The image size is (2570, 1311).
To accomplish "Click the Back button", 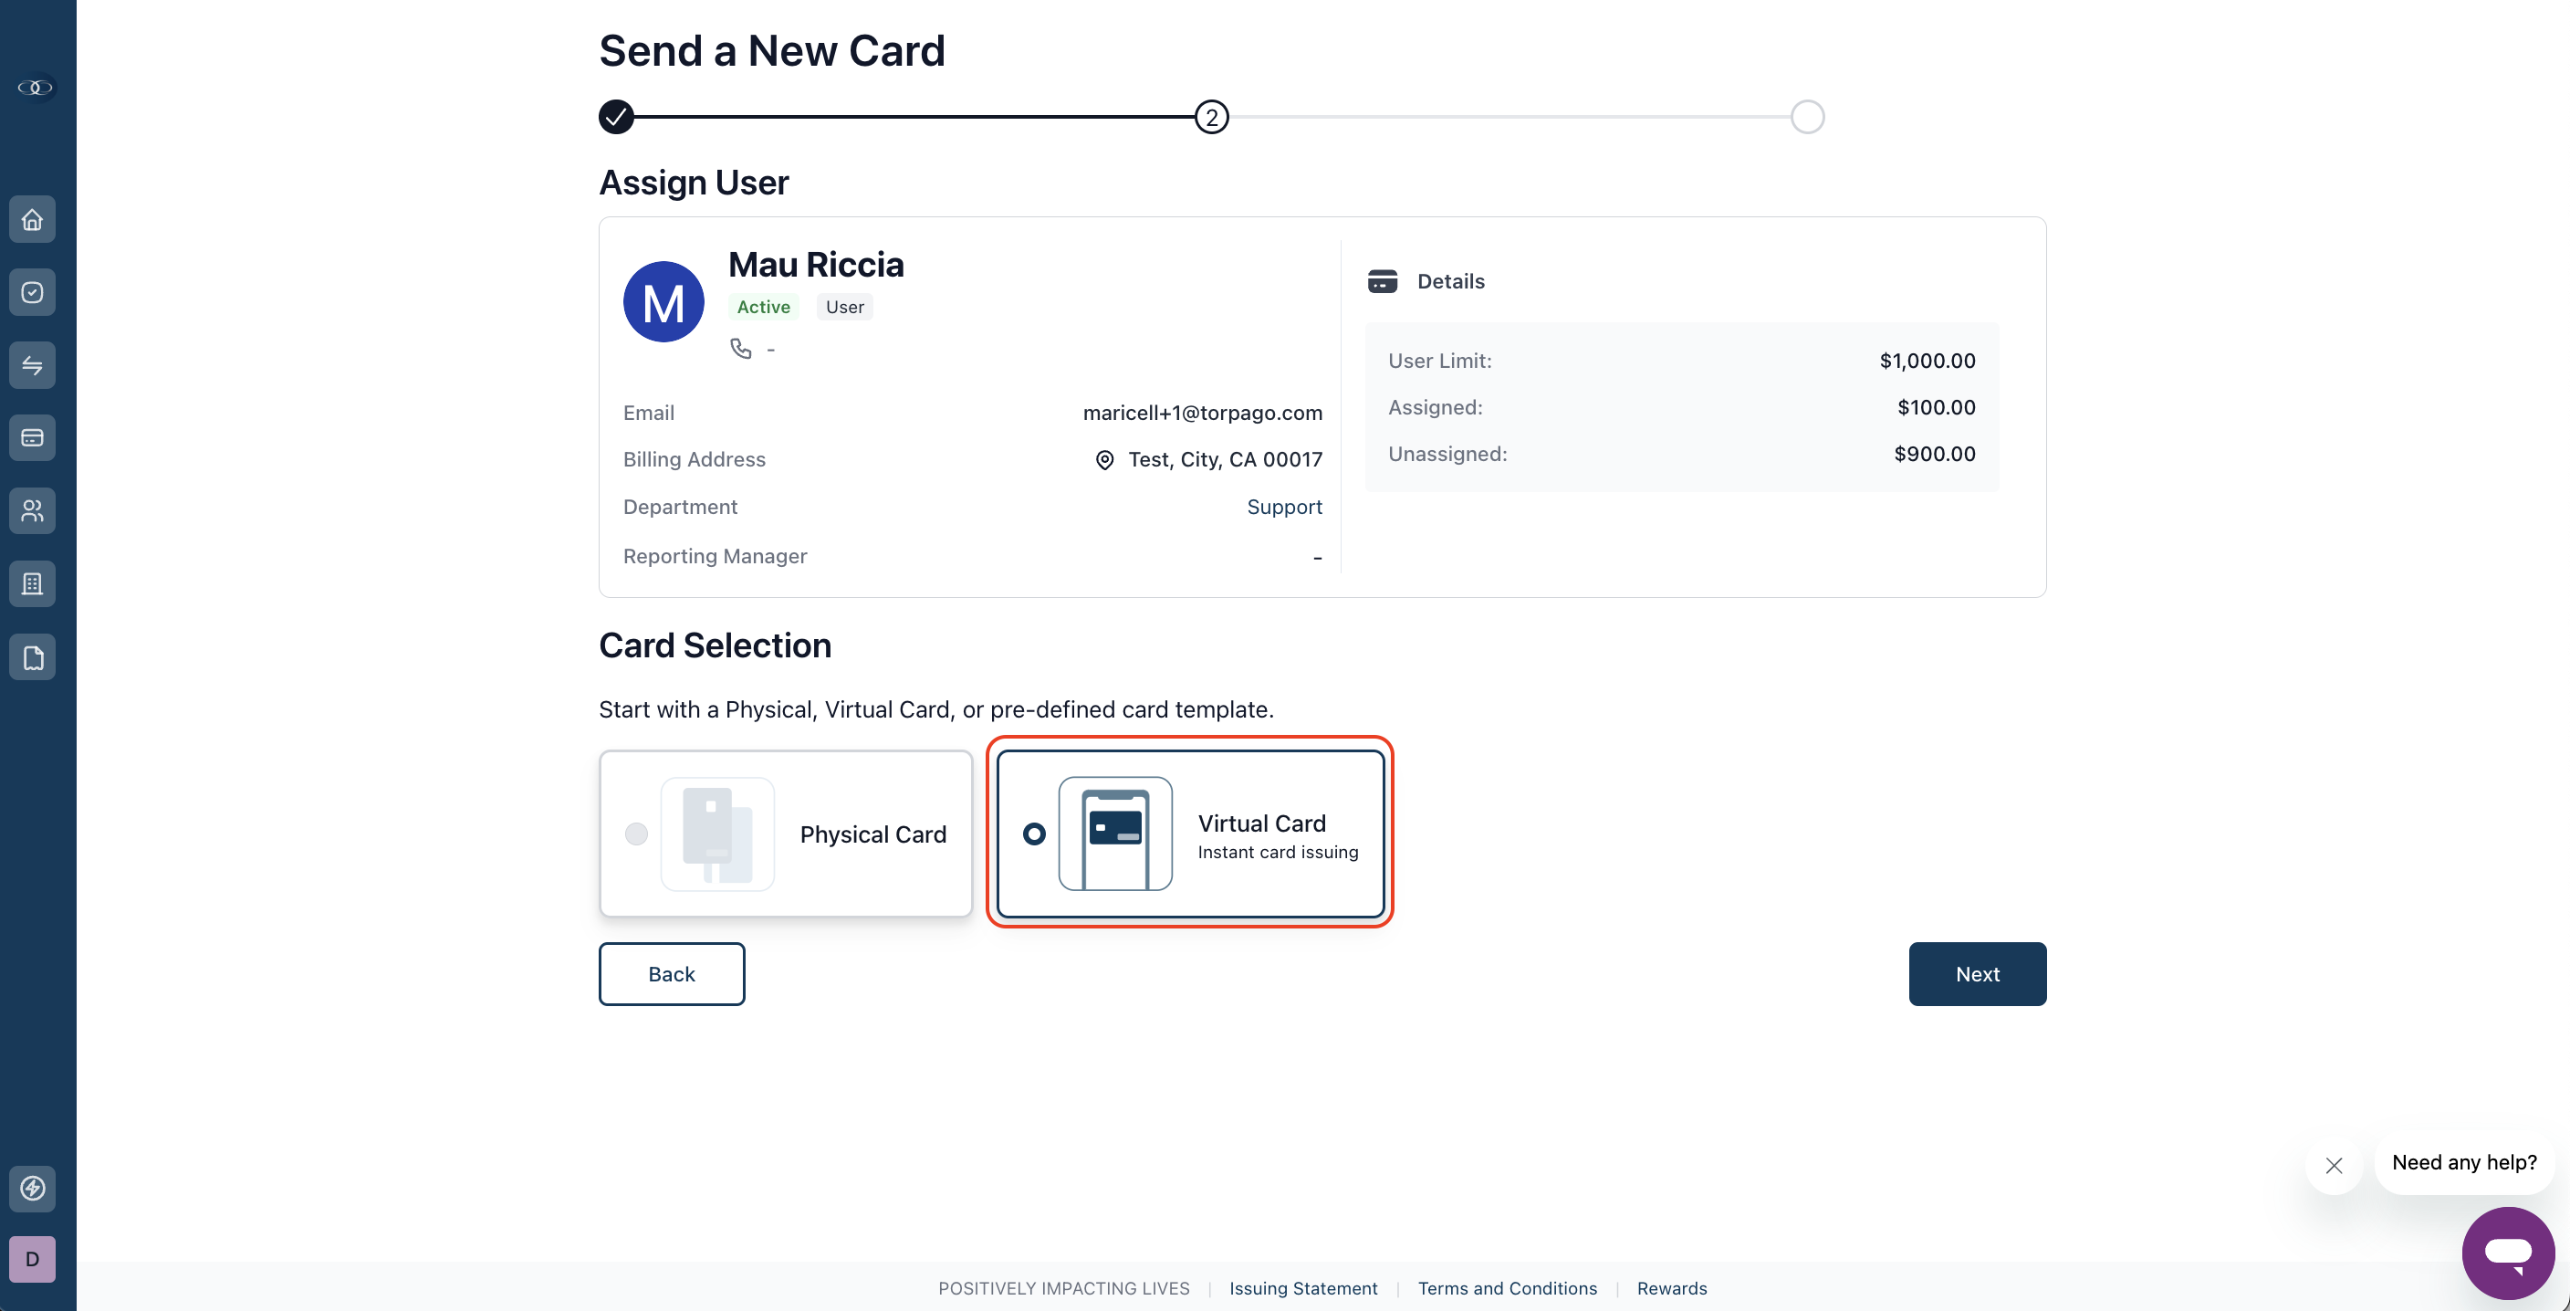I will pos(672,974).
